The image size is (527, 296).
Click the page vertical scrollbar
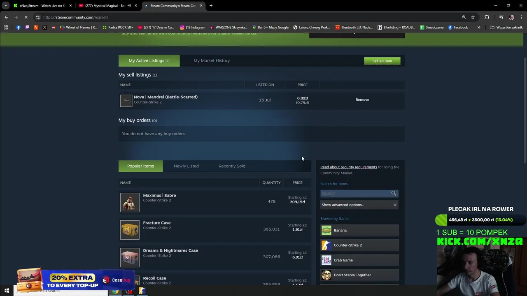(x=525, y=111)
